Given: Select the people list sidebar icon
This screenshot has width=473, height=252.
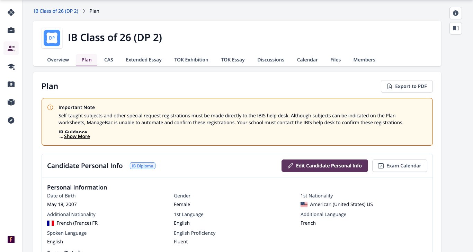Looking at the screenshot, I should [11, 48].
